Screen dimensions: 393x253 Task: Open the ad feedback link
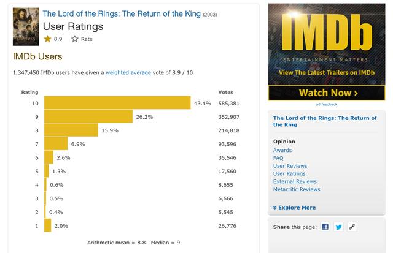(327, 104)
